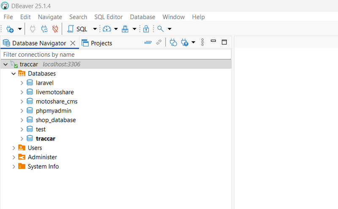Minimize the Database Navigator panel

coord(213,41)
